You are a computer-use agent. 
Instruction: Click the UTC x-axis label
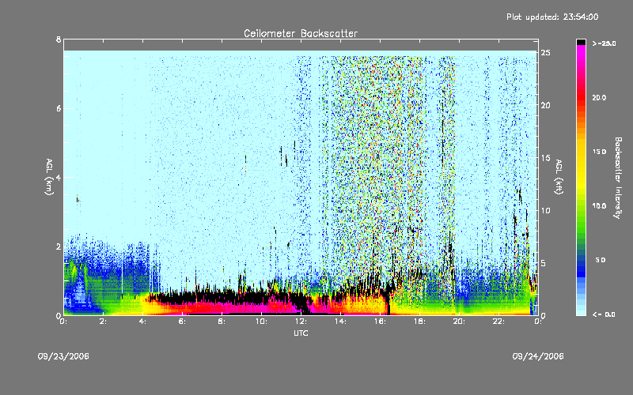[301, 333]
